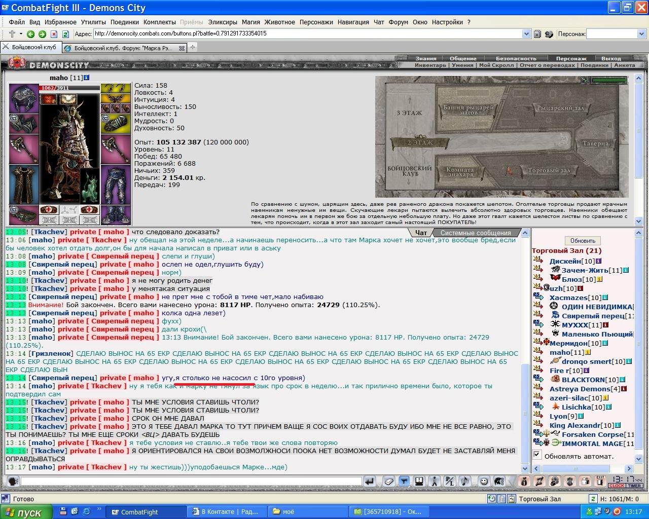This screenshot has width=649, height=519.
Task: Open the [365710918] taskbar window
Action: click(389, 512)
